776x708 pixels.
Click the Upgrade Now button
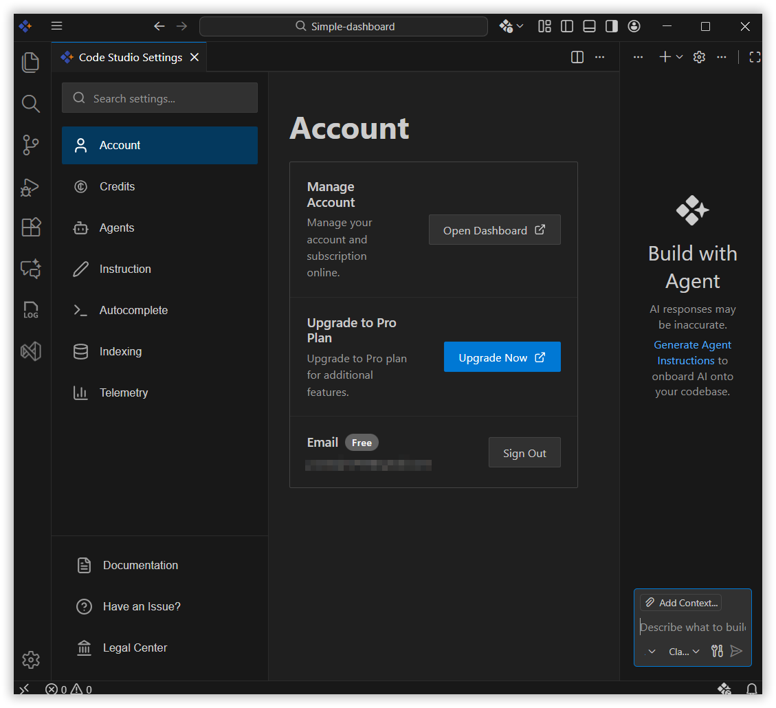point(502,357)
